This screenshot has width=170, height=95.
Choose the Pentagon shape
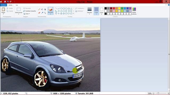pyautogui.click(x=61, y=11)
